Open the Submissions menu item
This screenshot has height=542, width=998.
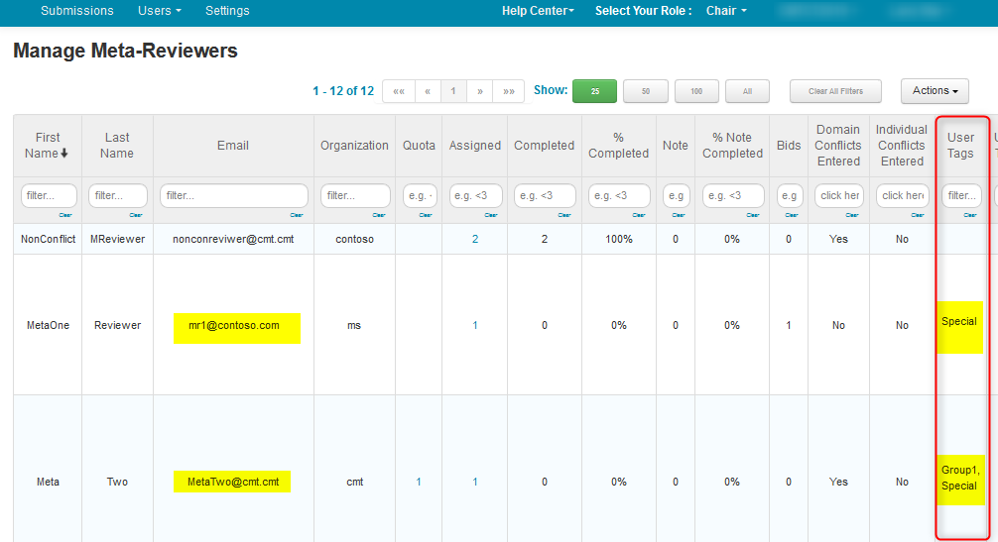[x=77, y=11]
